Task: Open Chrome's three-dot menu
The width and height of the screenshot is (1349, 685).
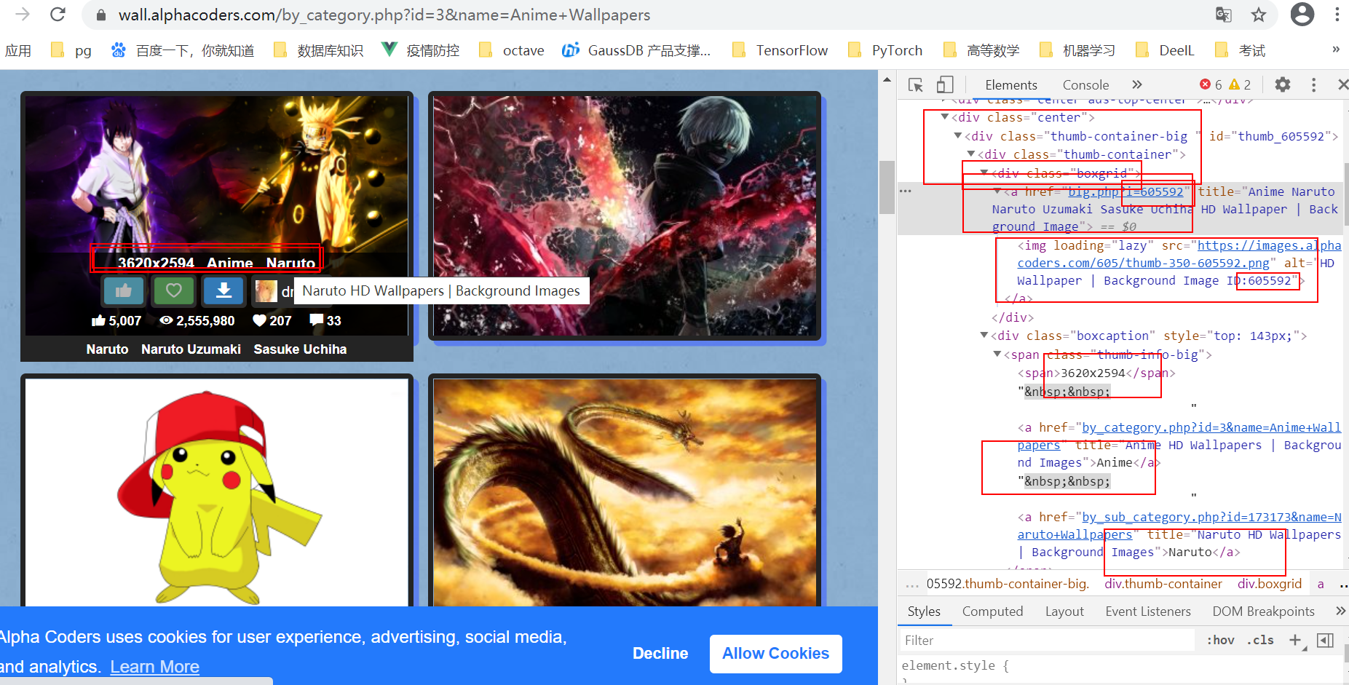Action: 1337,15
